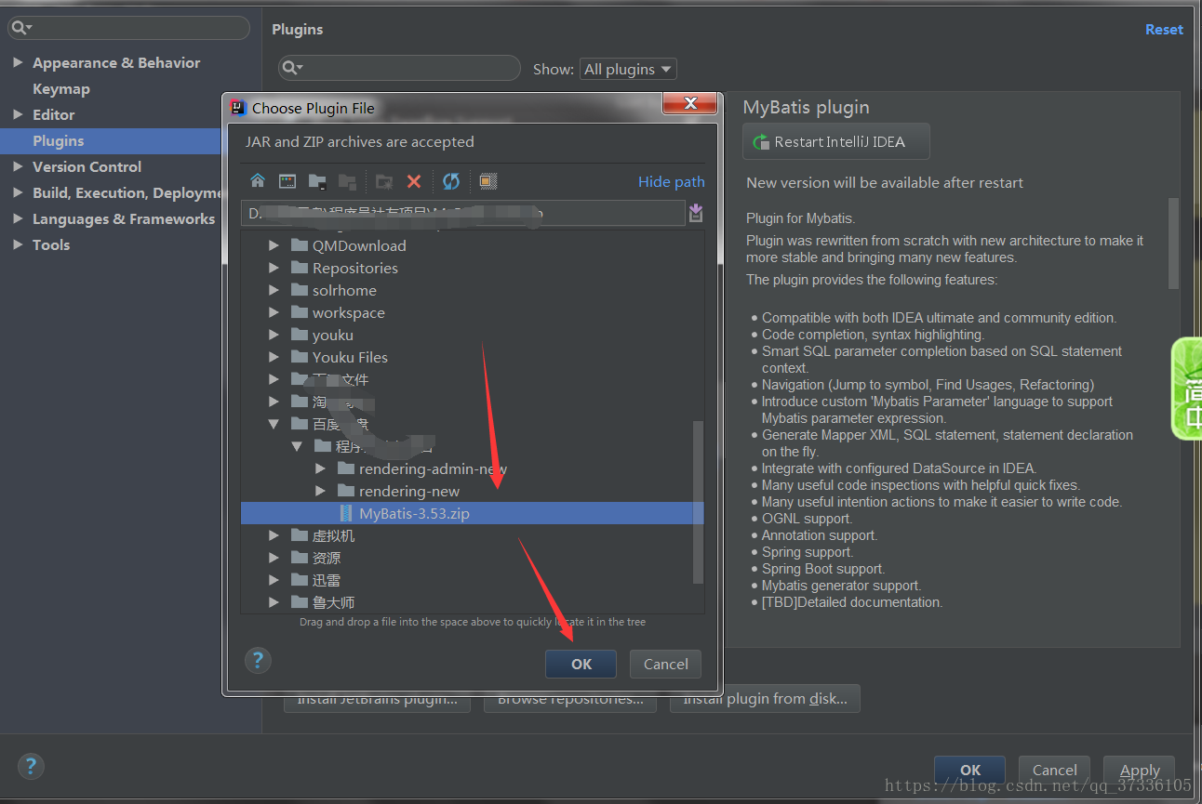Image resolution: width=1202 pixels, height=804 pixels.
Task: Delete selected file red X icon
Action: point(414,181)
